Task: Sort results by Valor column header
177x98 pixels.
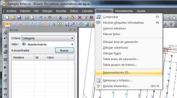Action: (x=57, y=57)
